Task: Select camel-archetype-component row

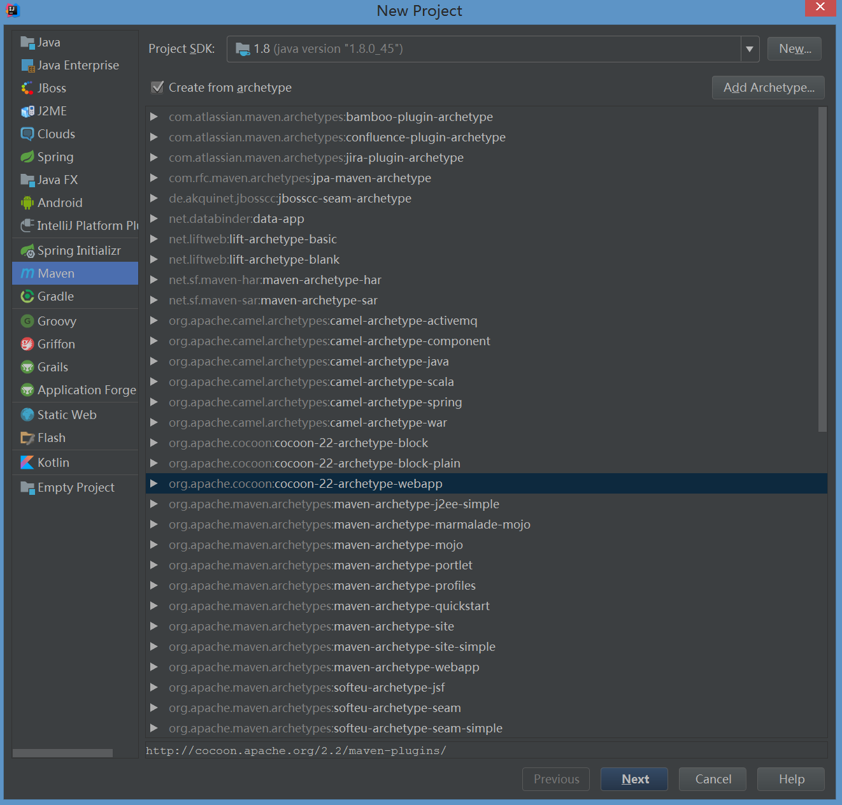Action: (487, 341)
